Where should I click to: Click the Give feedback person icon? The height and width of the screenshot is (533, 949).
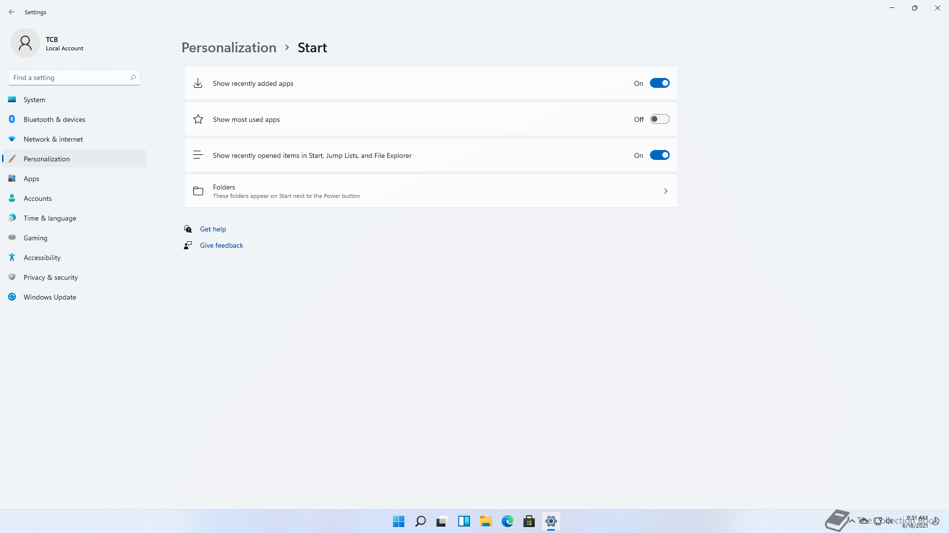tap(188, 245)
